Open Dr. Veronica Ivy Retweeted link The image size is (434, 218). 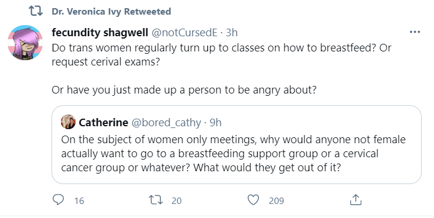point(111,11)
